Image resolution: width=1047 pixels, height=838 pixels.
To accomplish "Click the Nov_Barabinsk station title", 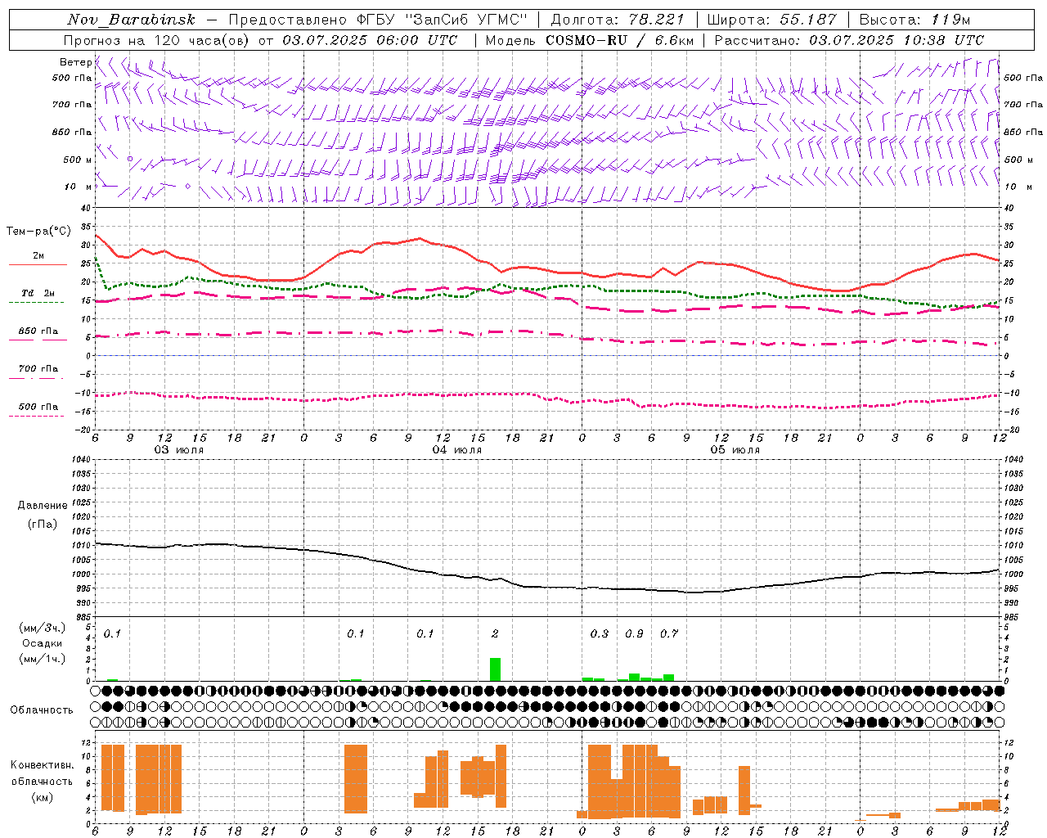I will [x=132, y=20].
